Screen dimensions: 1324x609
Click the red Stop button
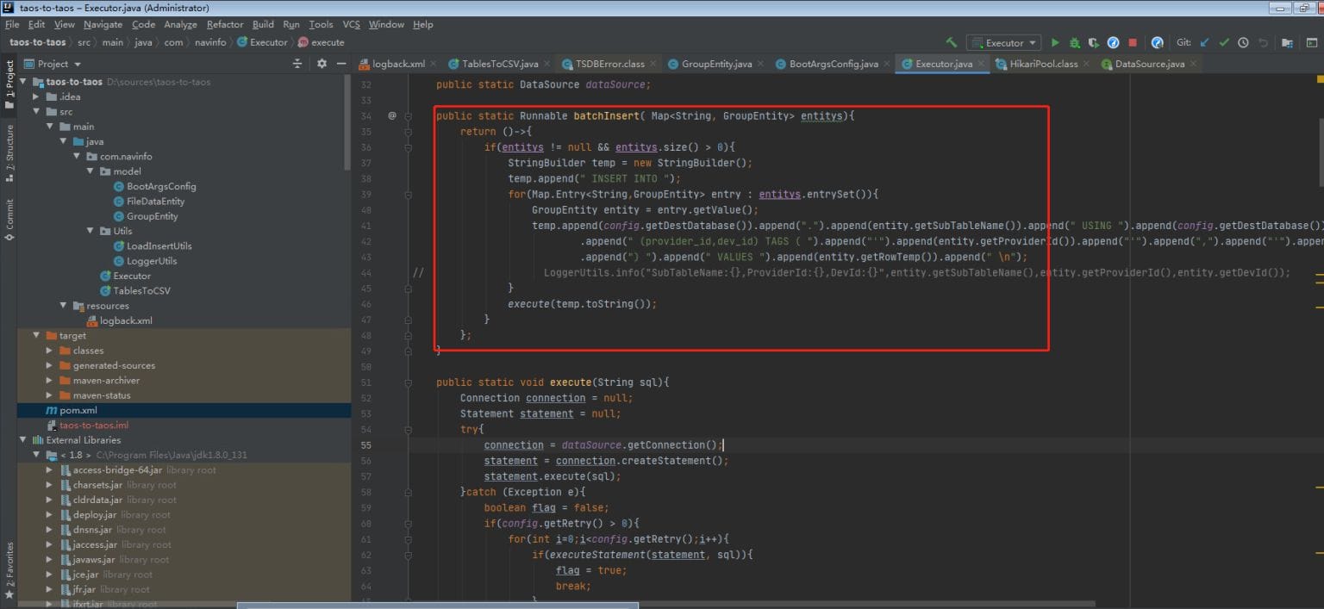point(1133,42)
